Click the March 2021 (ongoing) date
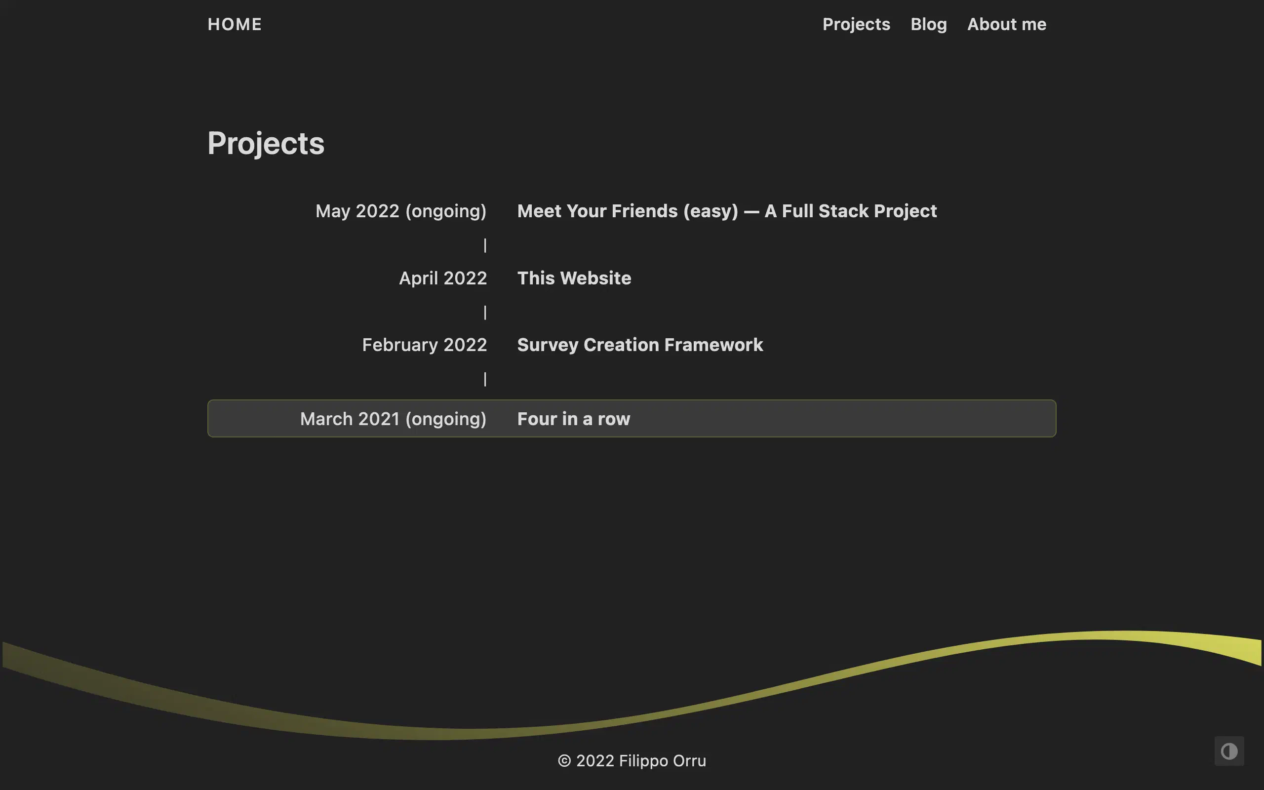The image size is (1264, 790). click(x=393, y=419)
